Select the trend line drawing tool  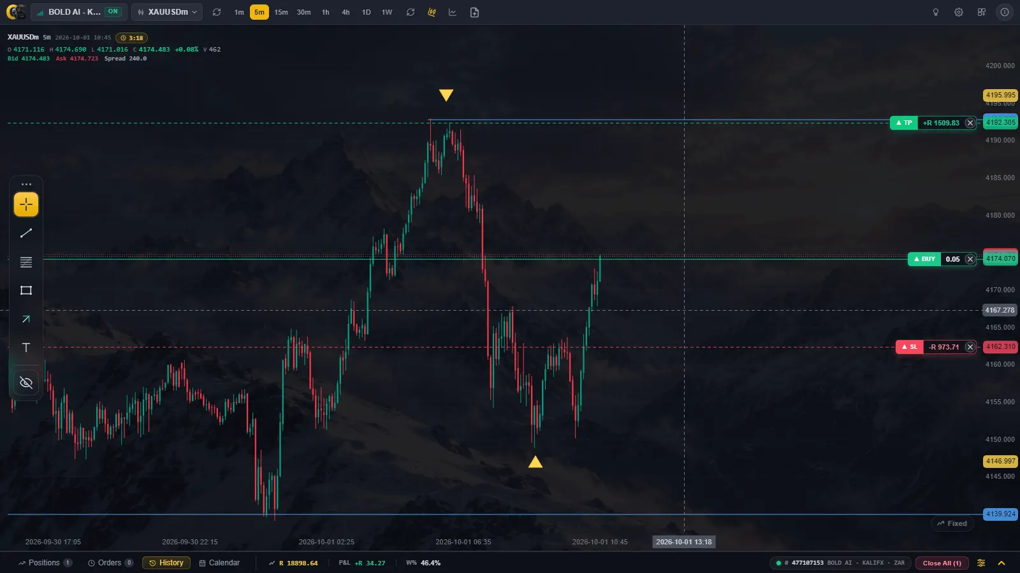click(x=26, y=233)
